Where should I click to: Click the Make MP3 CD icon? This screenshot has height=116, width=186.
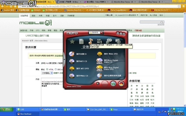(72, 61)
